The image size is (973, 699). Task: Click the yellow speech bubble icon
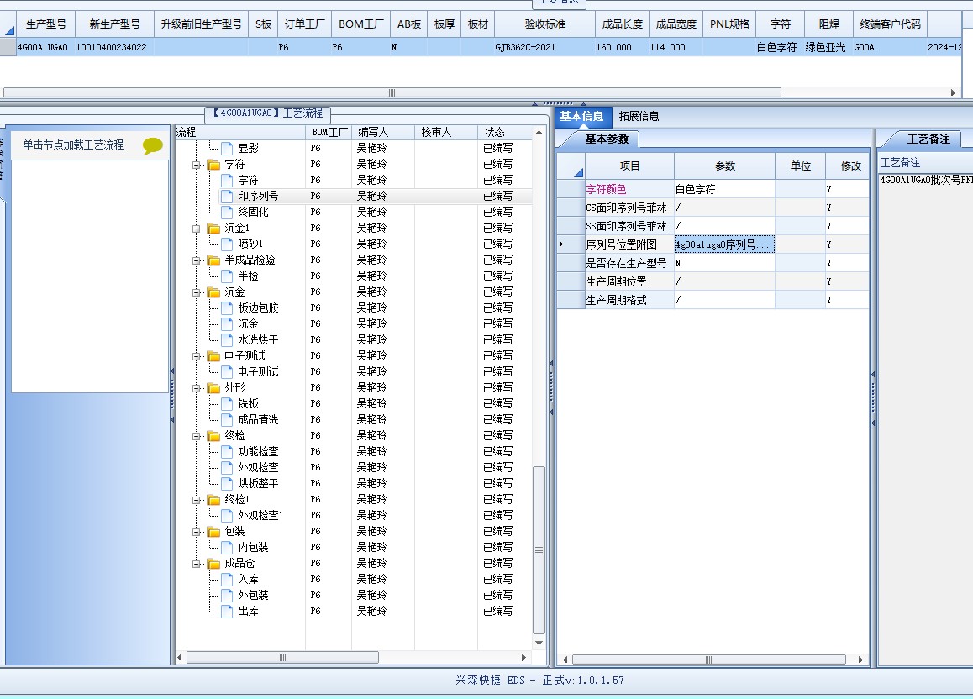tap(152, 145)
